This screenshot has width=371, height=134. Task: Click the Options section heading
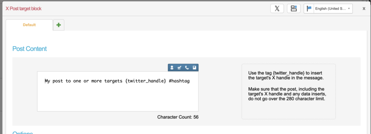click(22, 133)
